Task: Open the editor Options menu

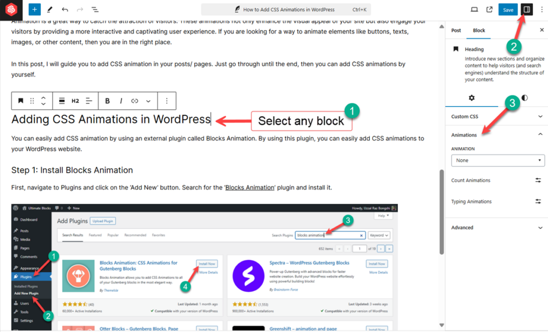Action: pyautogui.click(x=542, y=10)
